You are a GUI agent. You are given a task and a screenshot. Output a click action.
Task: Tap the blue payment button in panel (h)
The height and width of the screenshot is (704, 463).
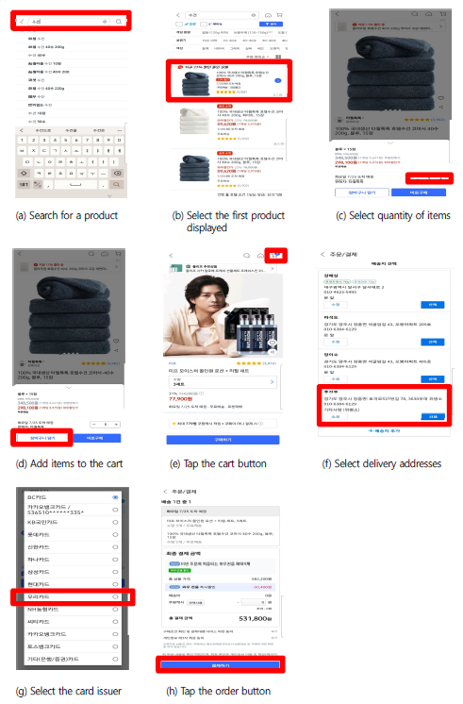(221, 665)
